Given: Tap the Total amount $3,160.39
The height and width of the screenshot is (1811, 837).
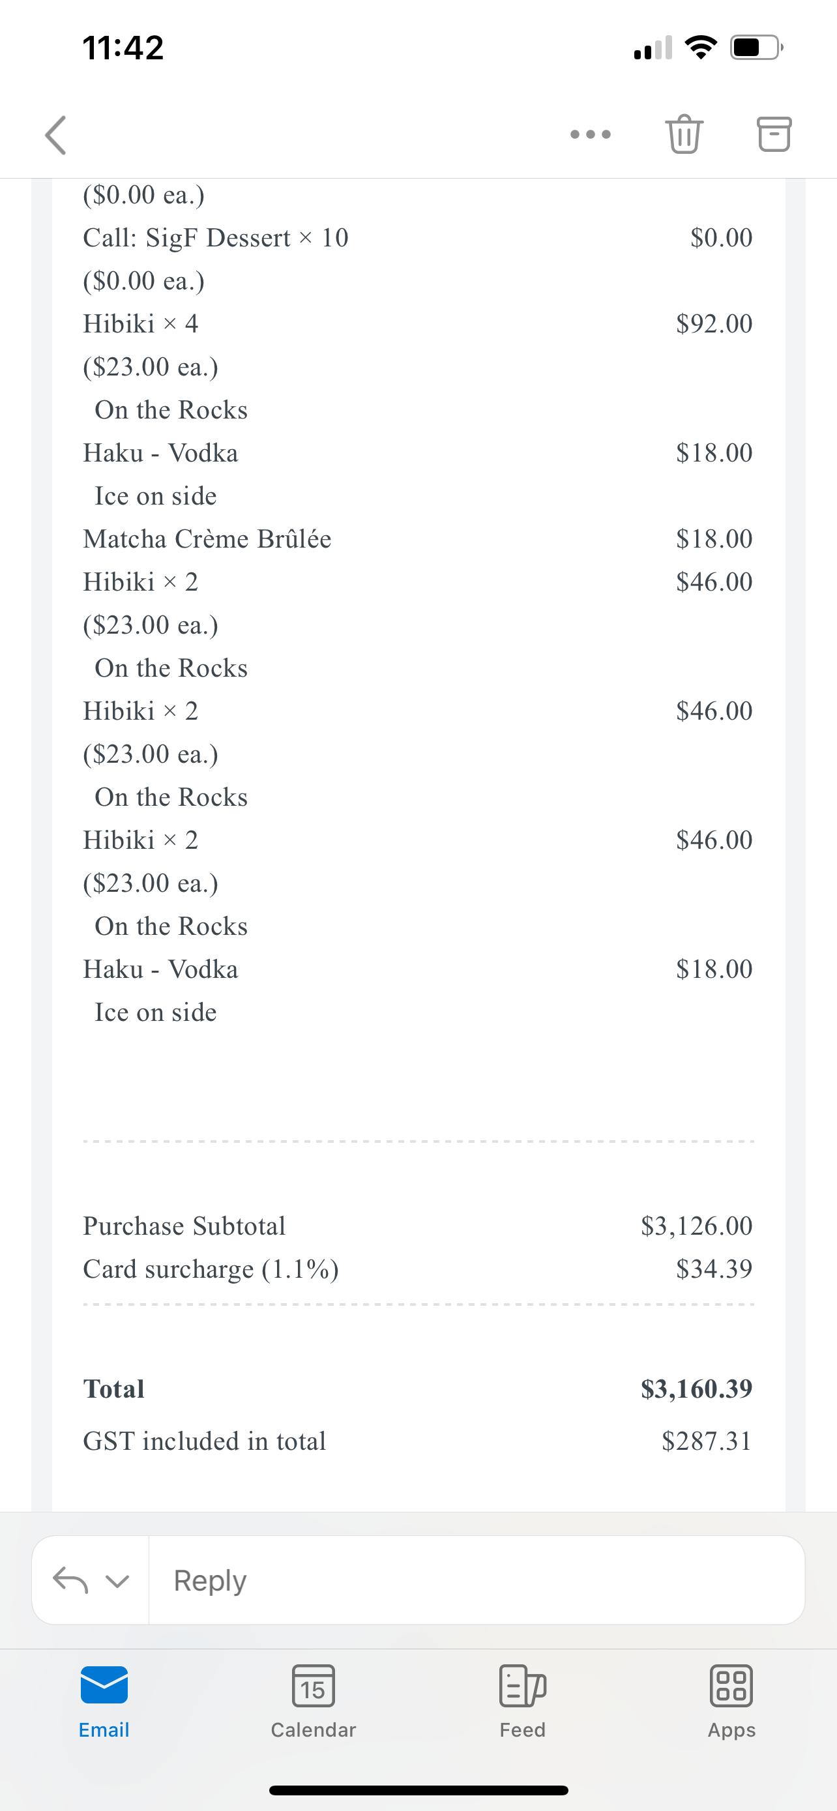Looking at the screenshot, I should (x=696, y=1389).
